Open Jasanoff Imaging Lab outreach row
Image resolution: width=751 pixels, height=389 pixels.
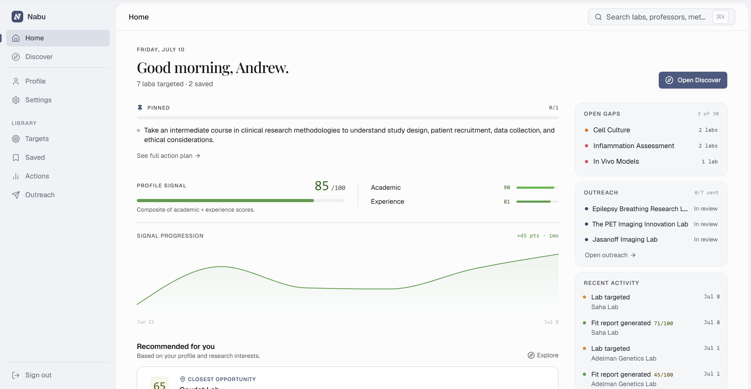(x=651, y=240)
